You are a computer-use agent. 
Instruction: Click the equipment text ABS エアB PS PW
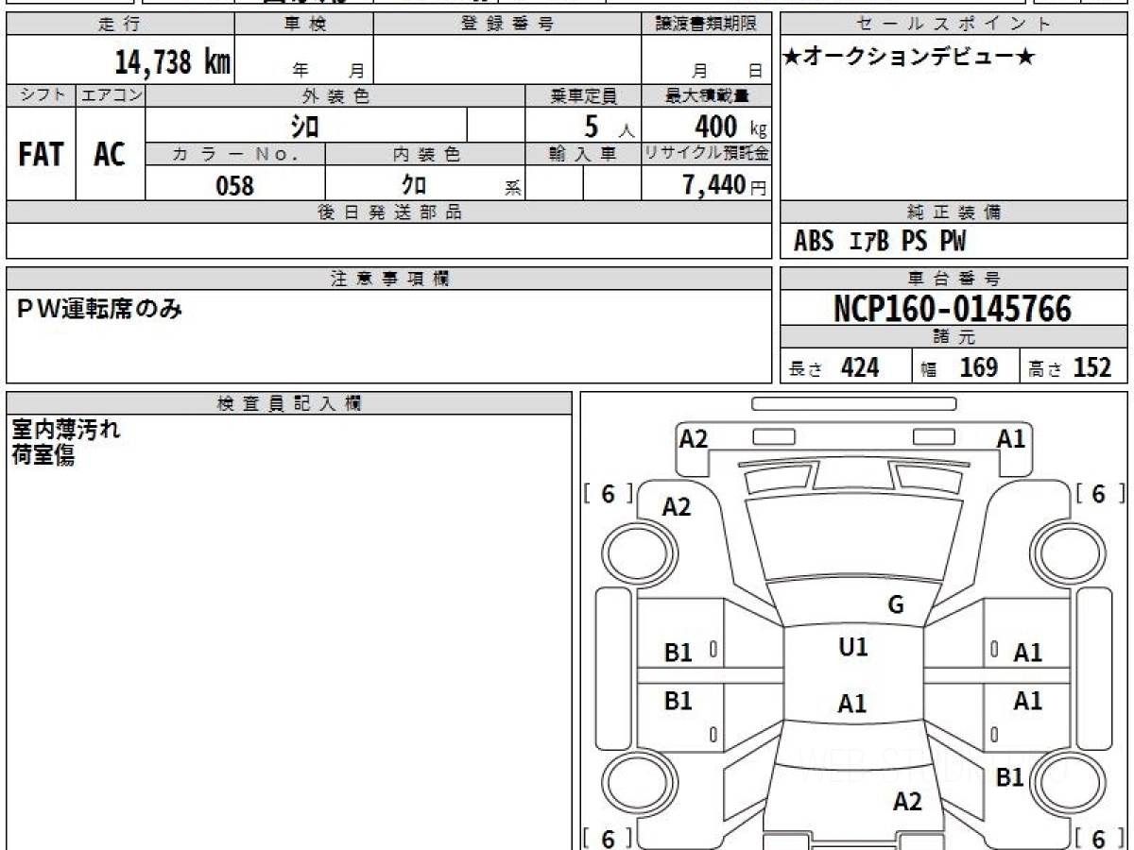880,242
